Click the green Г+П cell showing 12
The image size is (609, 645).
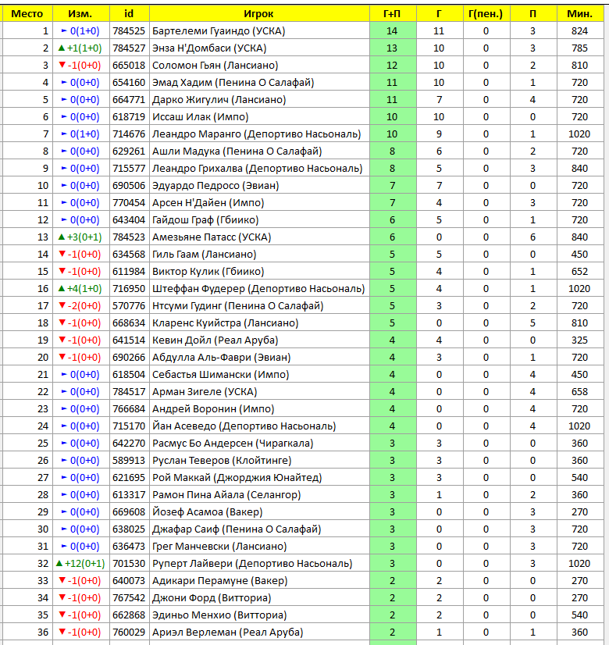click(x=393, y=66)
